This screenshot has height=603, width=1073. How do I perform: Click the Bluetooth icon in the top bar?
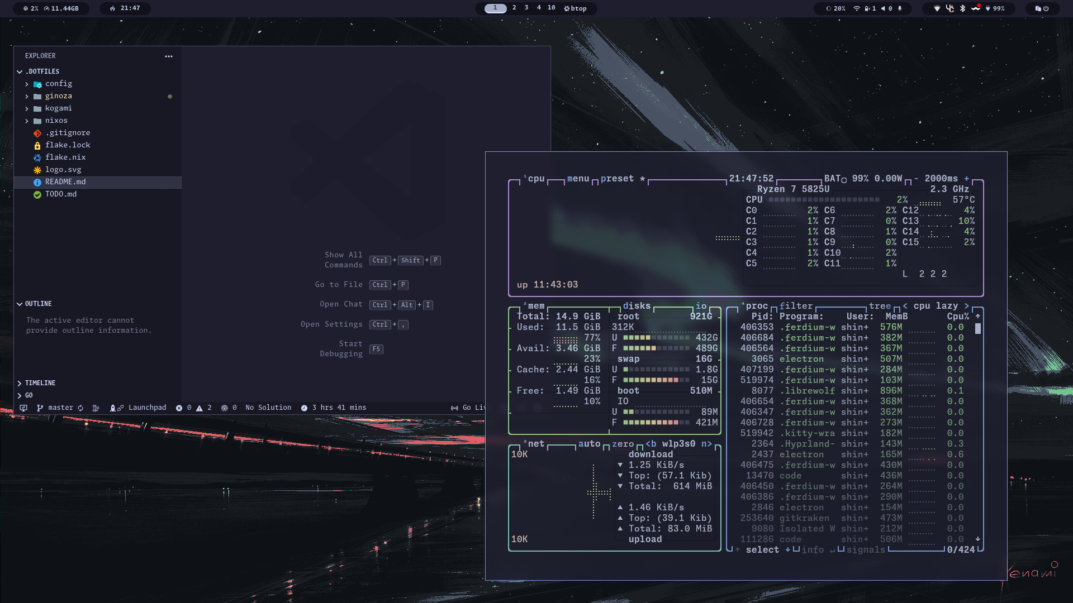[962, 8]
